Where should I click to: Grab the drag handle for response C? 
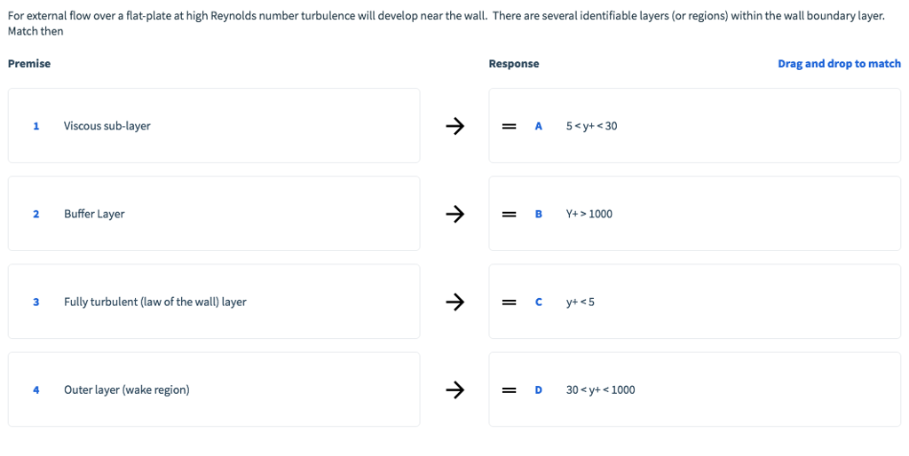510,302
